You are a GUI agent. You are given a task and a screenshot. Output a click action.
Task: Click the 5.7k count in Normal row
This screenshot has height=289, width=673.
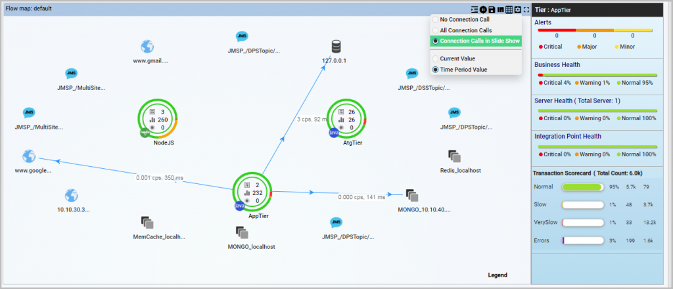tap(631, 187)
